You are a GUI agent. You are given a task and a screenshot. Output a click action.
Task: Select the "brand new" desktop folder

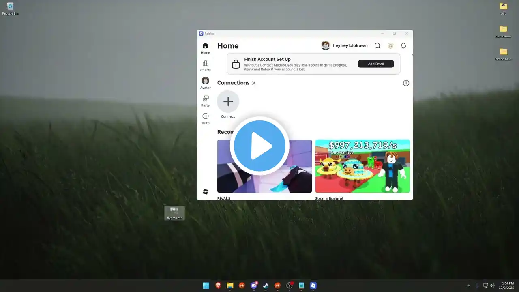[x=503, y=54]
